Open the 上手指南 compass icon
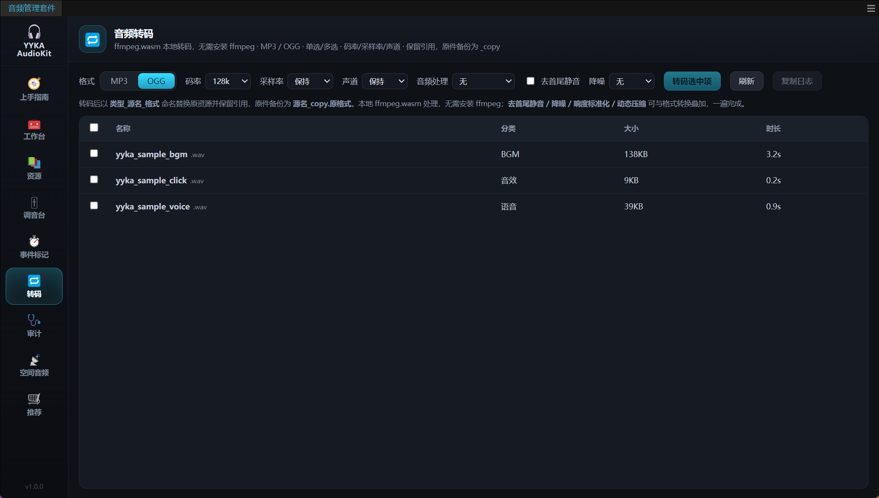Screen dimensions: 879x498 [x=34, y=84]
